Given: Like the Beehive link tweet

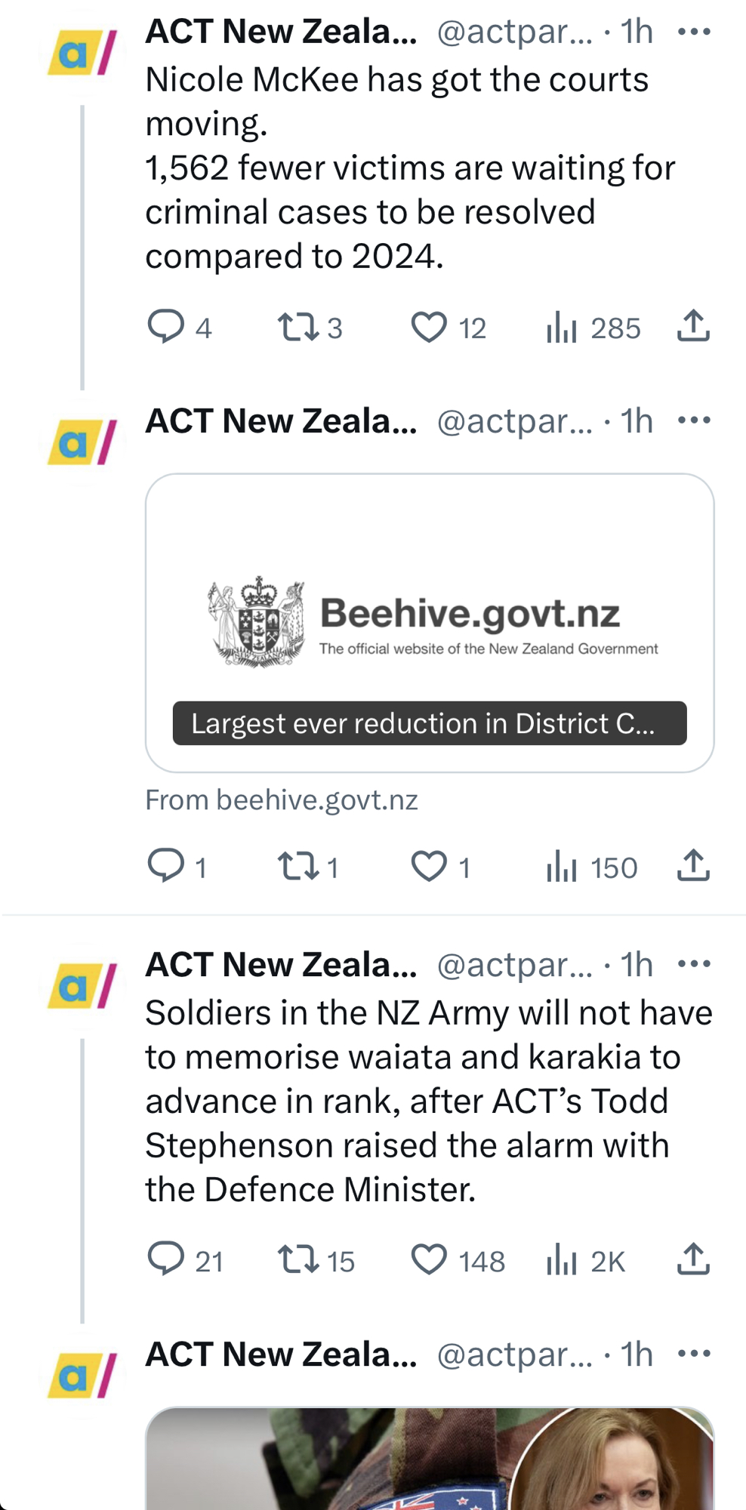Looking at the screenshot, I should [x=429, y=866].
